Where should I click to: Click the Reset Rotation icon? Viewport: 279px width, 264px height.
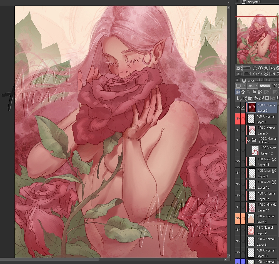(x=266, y=74)
